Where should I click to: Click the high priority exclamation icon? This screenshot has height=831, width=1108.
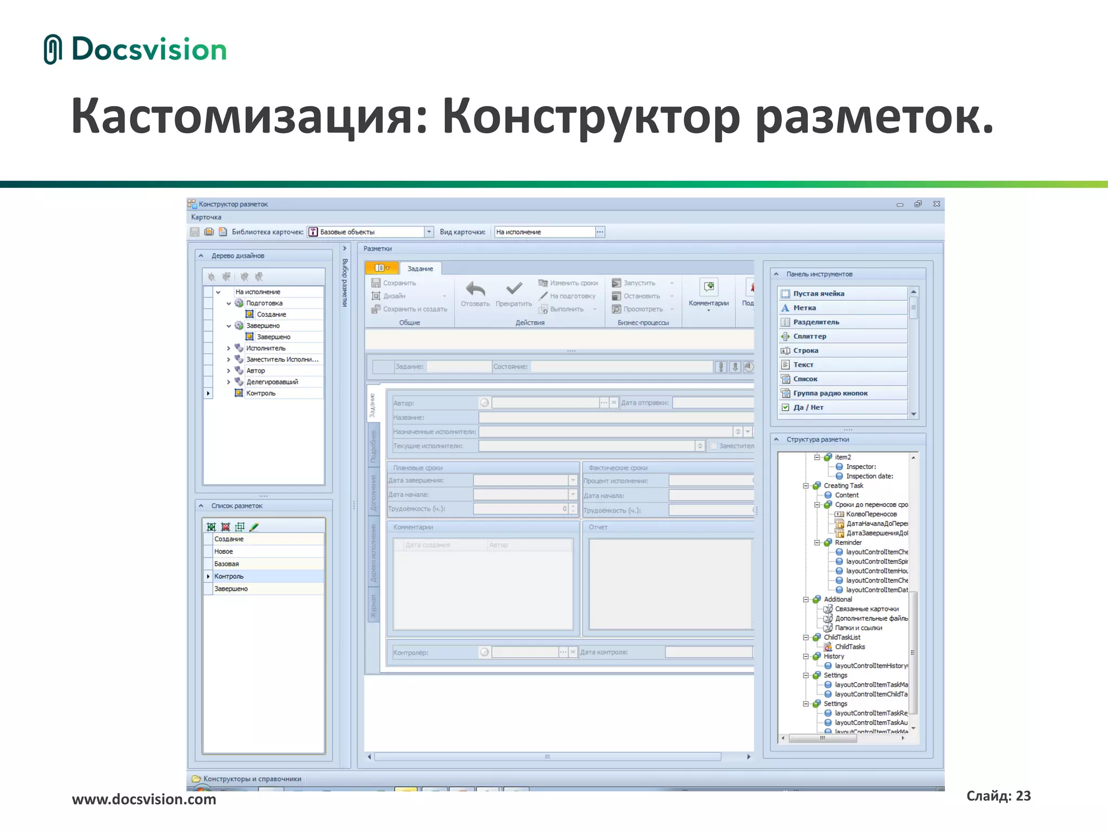tap(721, 367)
